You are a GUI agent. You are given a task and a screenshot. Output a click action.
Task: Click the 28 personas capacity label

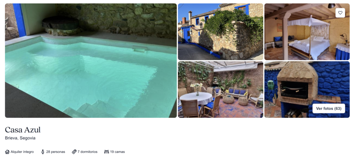coord(56,152)
